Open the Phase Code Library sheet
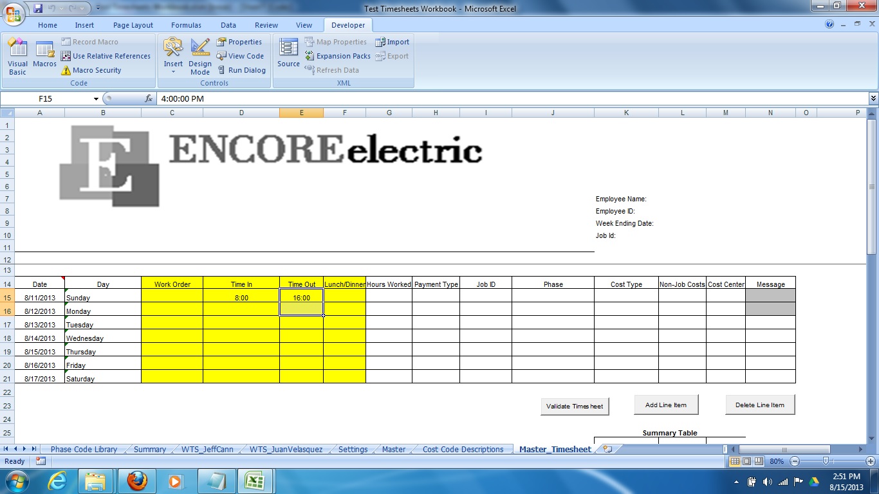The width and height of the screenshot is (879, 494). (84, 450)
